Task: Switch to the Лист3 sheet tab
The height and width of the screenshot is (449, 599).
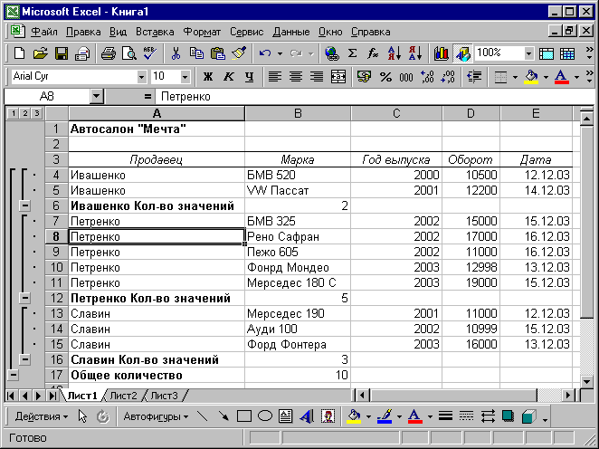Action: pyautogui.click(x=165, y=396)
